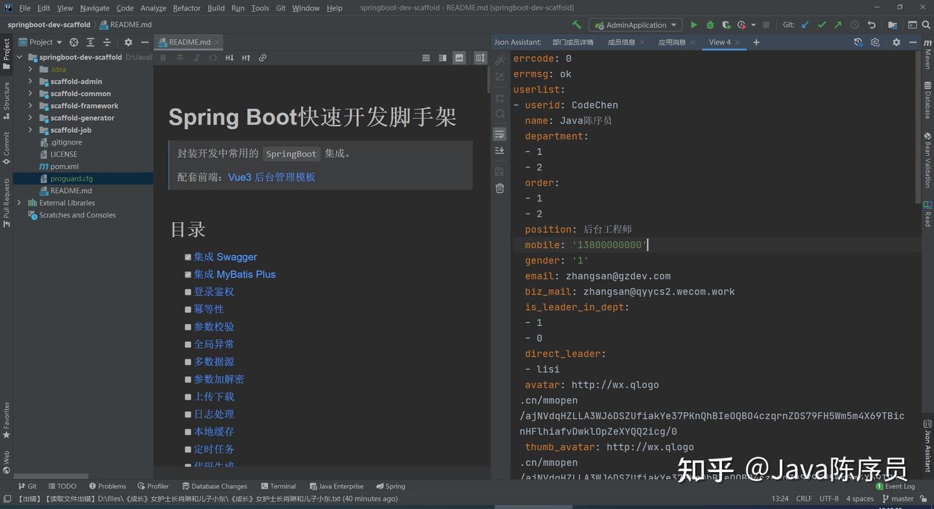Uncheck the 集成 MyBatis Plus checkbox
This screenshot has width=934, height=509.
[x=188, y=275]
